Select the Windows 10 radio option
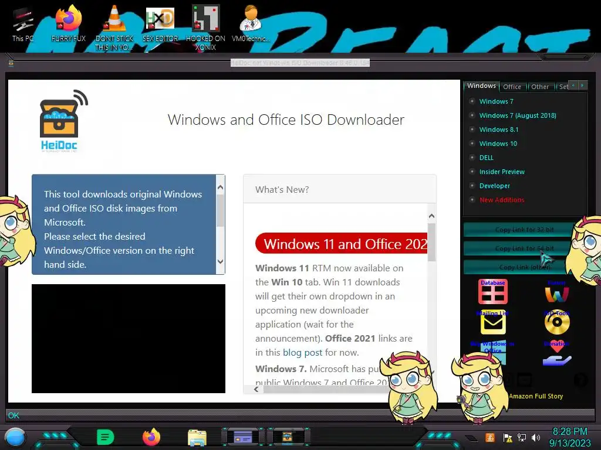This screenshot has height=450, width=601. pos(493,144)
